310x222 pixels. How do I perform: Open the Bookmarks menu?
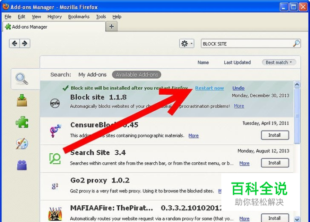click(x=79, y=17)
